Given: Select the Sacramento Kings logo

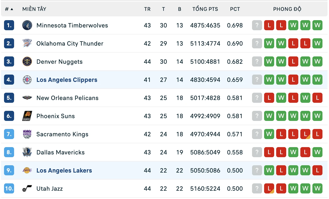Looking at the screenshot, I should pyautogui.click(x=27, y=134).
